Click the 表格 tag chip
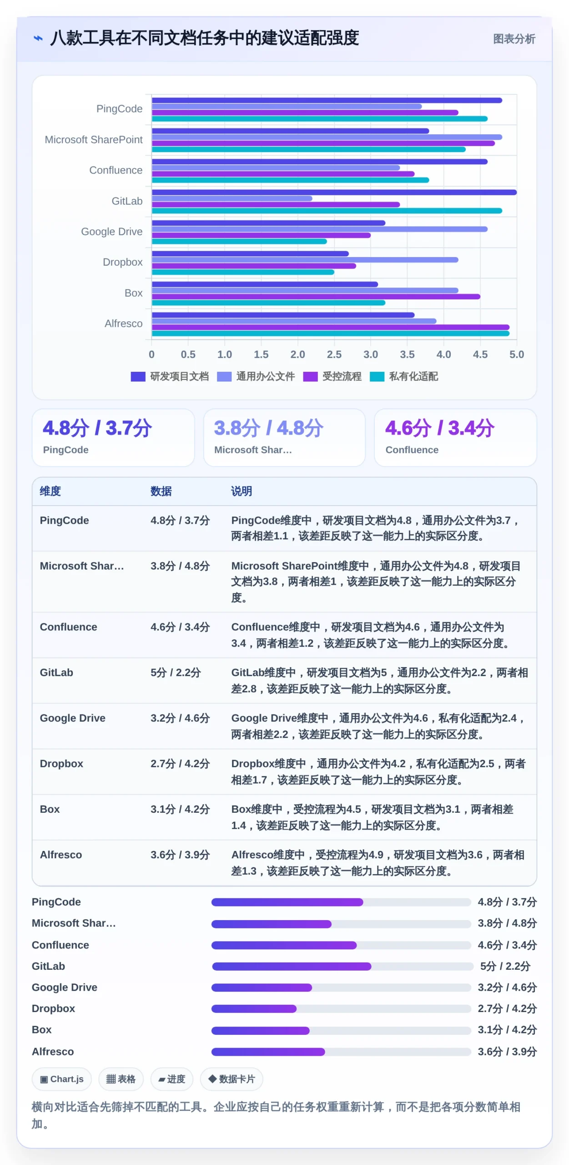569x1165 pixels. tap(121, 1079)
